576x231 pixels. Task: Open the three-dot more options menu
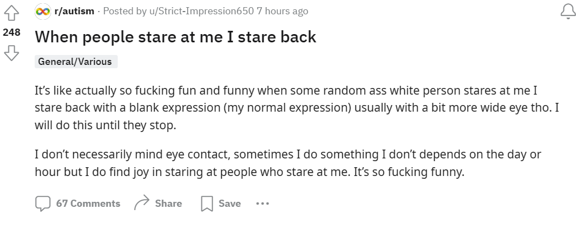262,203
